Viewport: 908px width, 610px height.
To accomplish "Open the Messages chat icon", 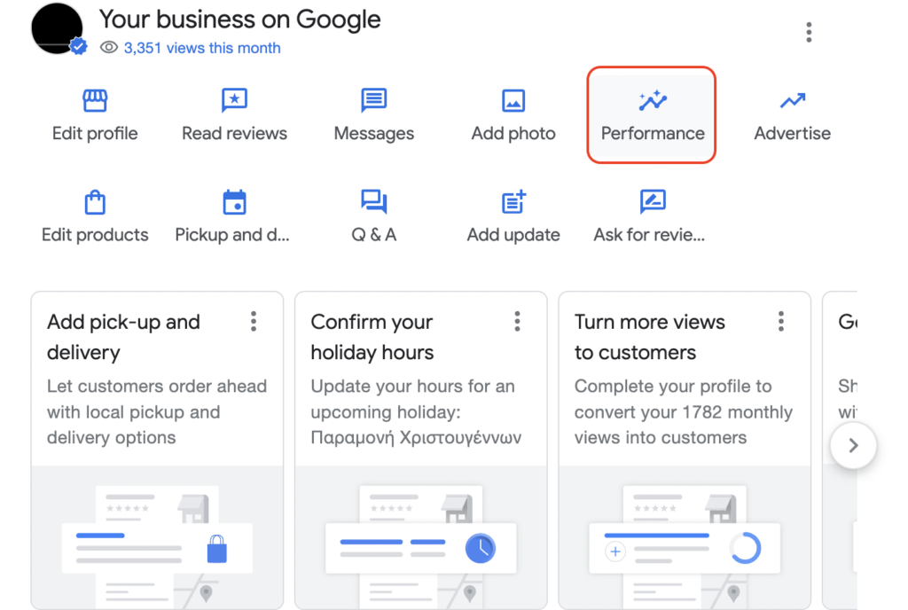I will (x=373, y=101).
